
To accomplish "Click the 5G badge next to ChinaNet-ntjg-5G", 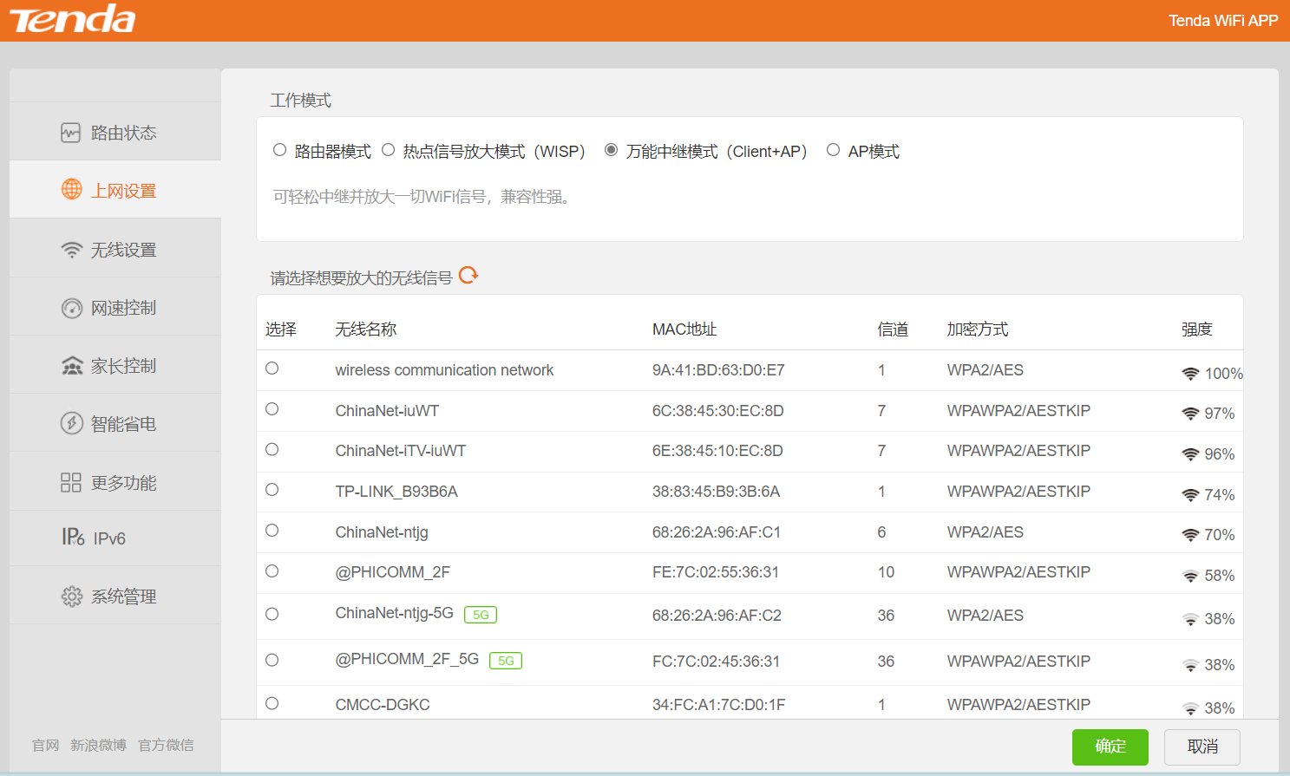I will coord(481,615).
